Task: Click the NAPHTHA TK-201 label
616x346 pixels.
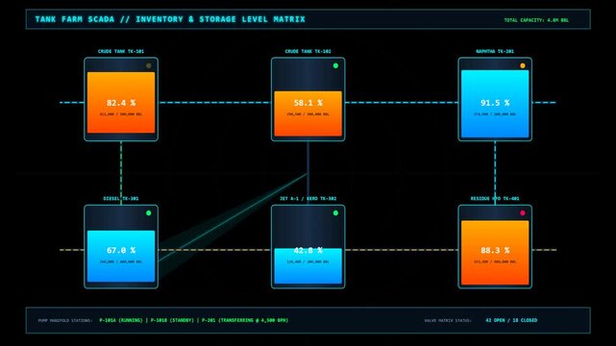Action: click(x=495, y=52)
